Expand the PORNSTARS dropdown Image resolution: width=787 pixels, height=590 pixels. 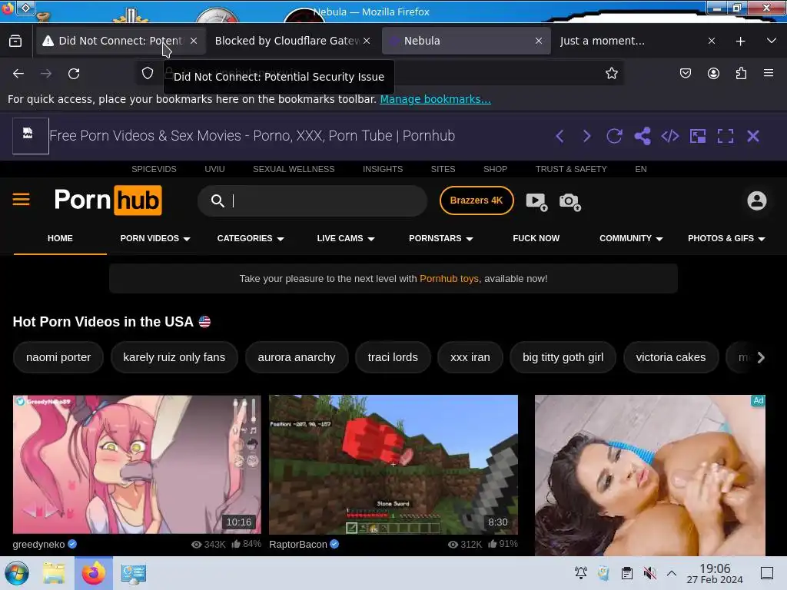tap(440, 238)
